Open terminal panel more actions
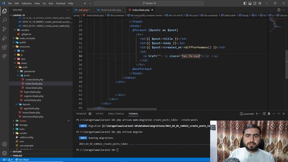This screenshot has height=162, width=288. 274,114
